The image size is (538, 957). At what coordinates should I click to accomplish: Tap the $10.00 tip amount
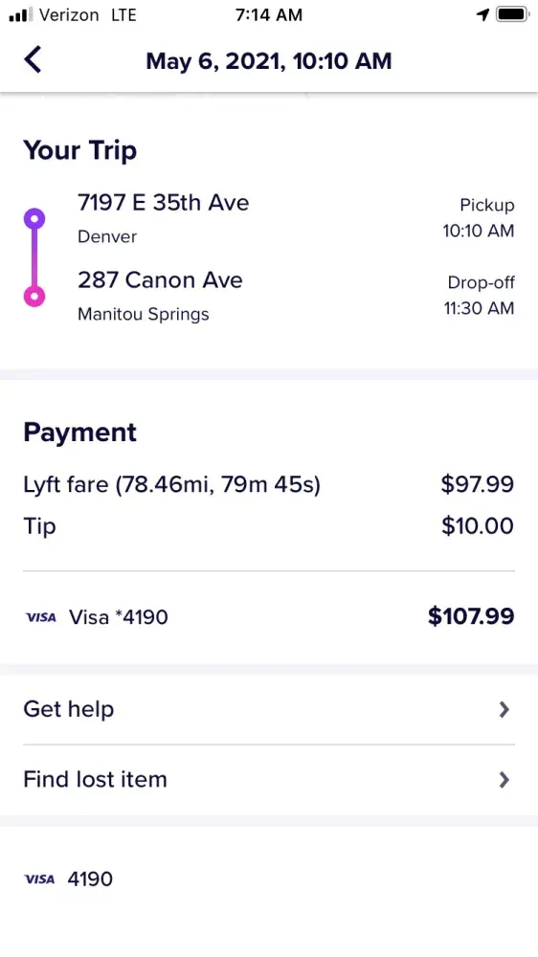478,526
